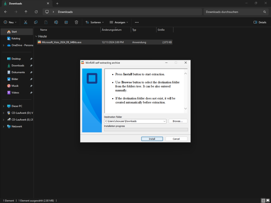Click the Downloads durchsuchen search field
This screenshot has height=203, width=271.
[x=233, y=12]
